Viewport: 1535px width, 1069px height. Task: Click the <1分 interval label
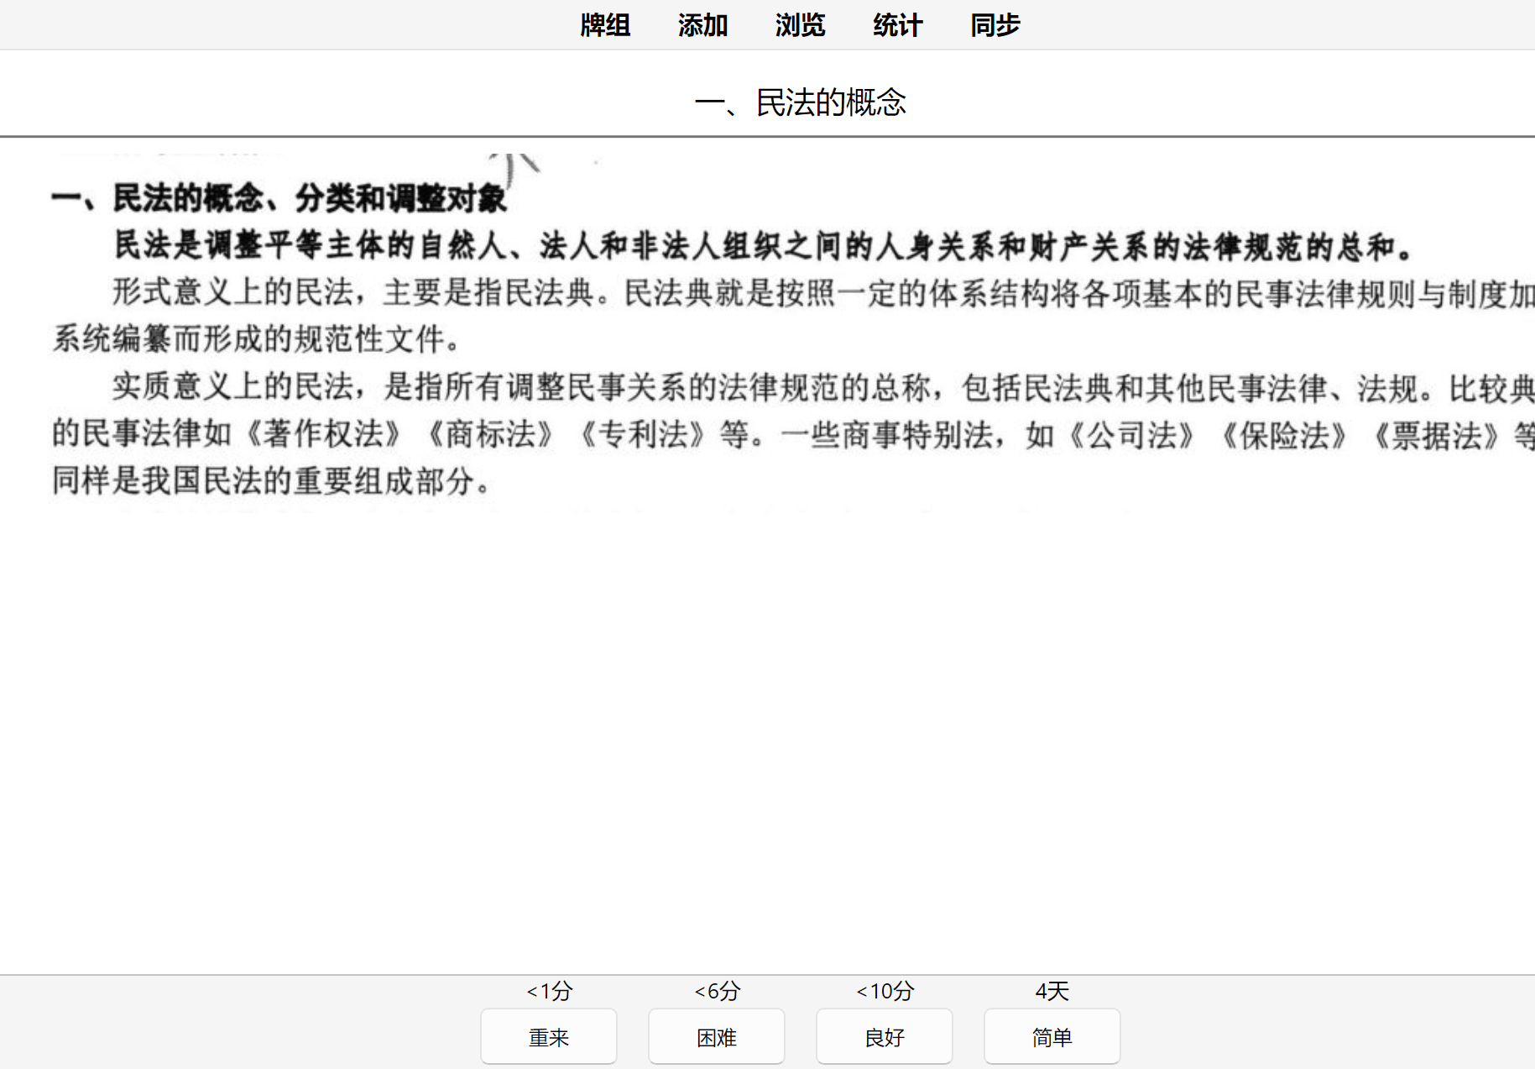pyautogui.click(x=549, y=991)
